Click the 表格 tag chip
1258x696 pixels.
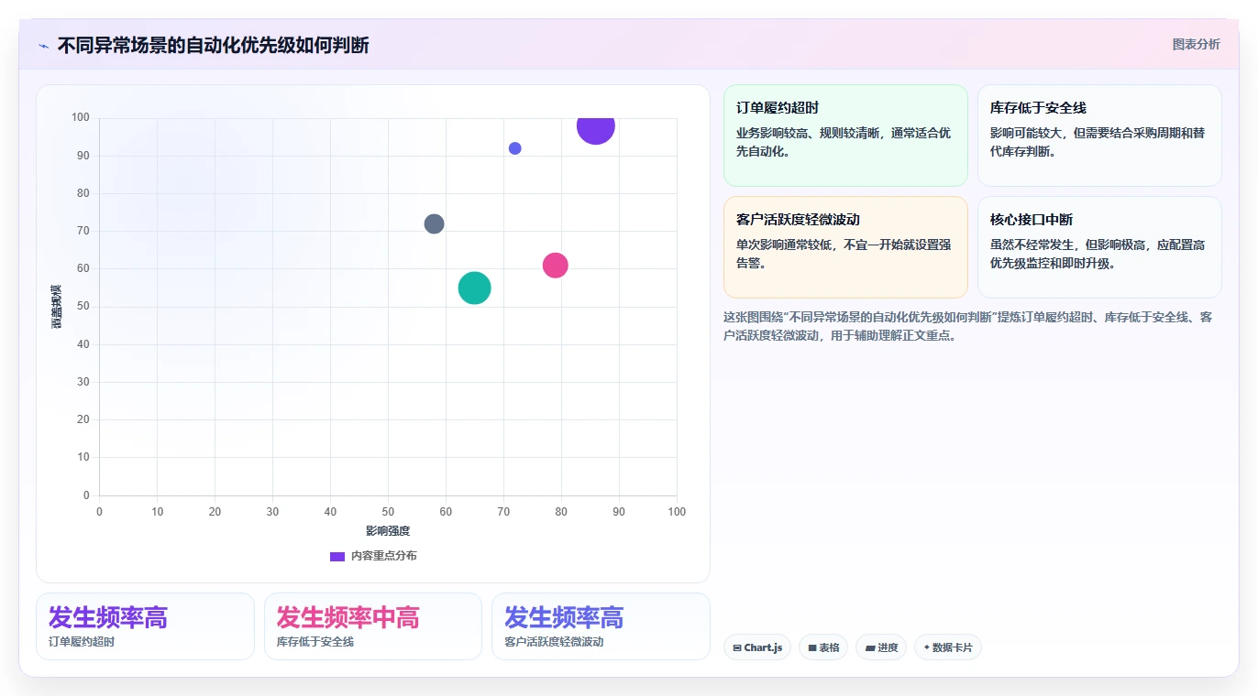[823, 647]
